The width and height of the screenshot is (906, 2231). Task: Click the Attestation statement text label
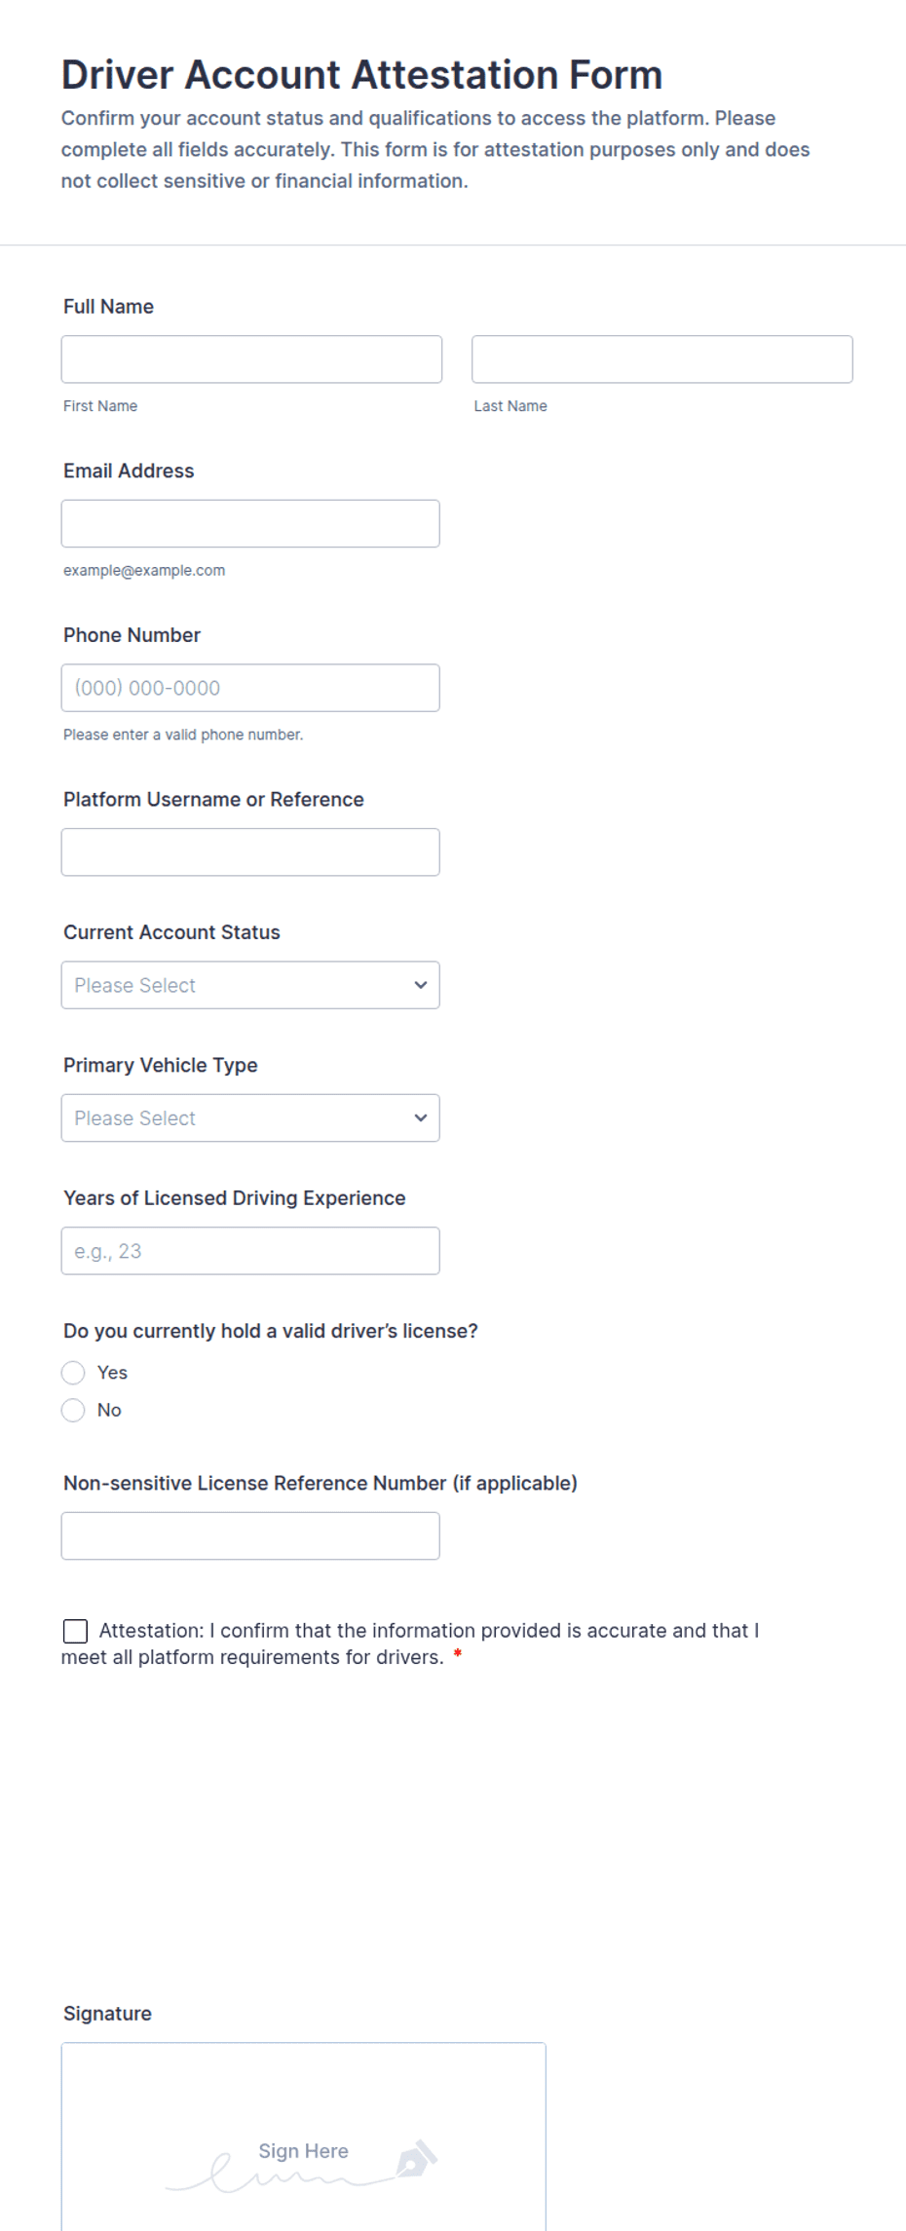point(410,1644)
